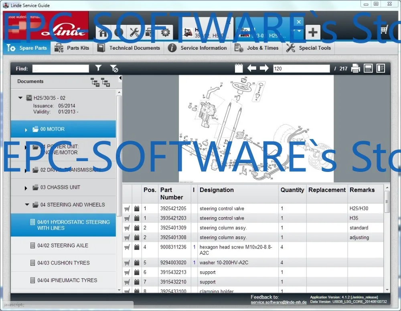Click the service.software@linde-mh.de feedback link

click(279, 303)
